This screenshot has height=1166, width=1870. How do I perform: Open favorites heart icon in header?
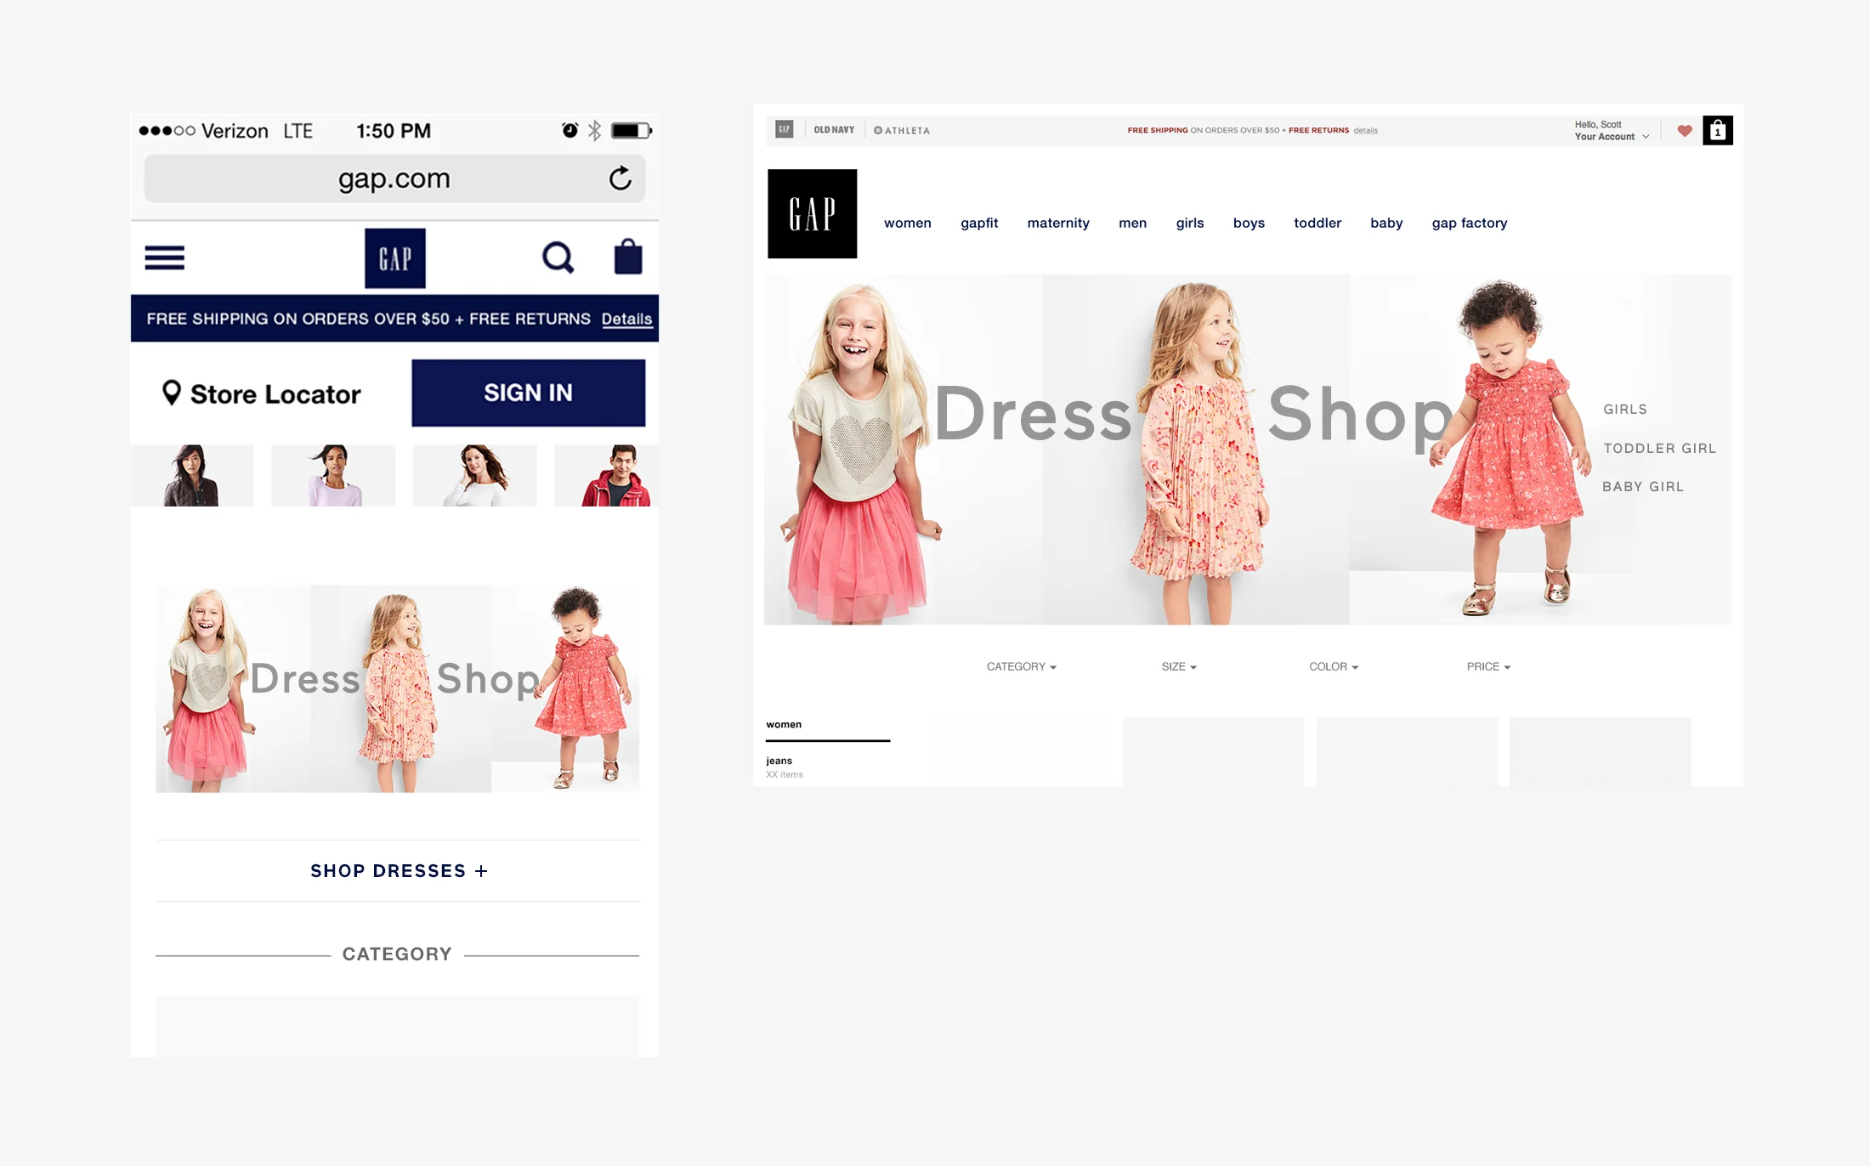(x=1685, y=131)
